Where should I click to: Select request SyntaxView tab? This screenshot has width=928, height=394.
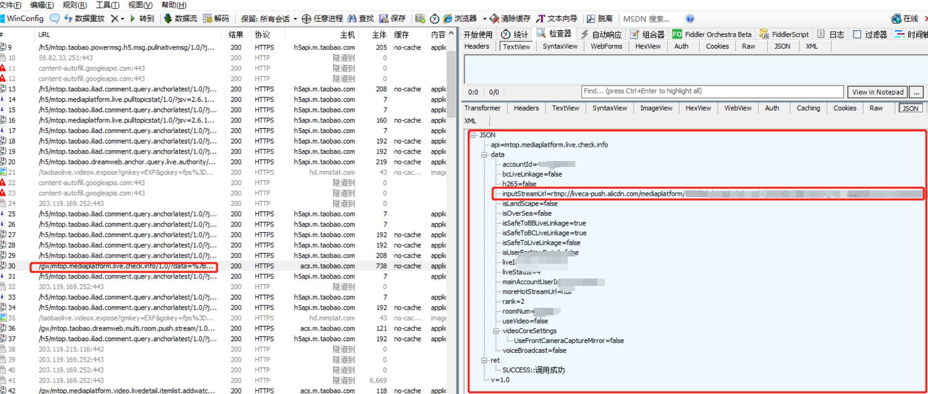point(560,46)
